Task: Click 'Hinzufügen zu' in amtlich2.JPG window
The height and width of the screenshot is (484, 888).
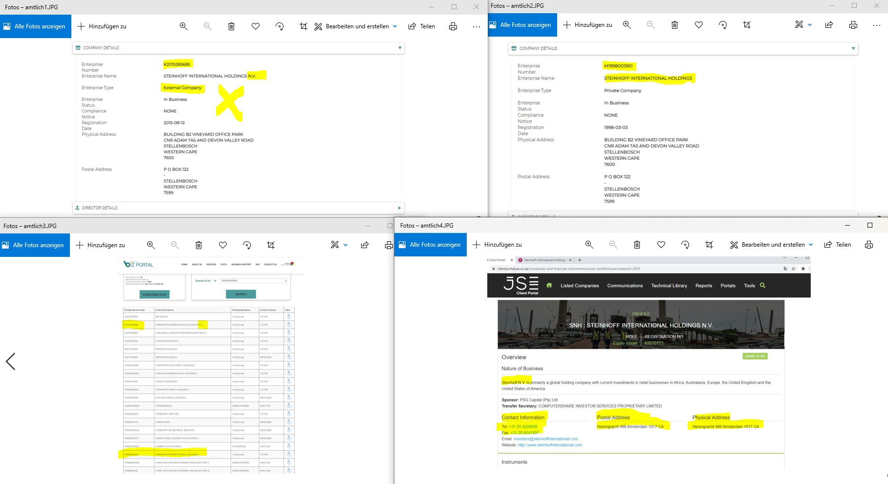Action: [588, 25]
